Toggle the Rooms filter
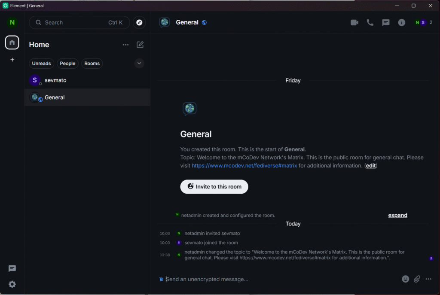The height and width of the screenshot is (295, 440). click(92, 64)
